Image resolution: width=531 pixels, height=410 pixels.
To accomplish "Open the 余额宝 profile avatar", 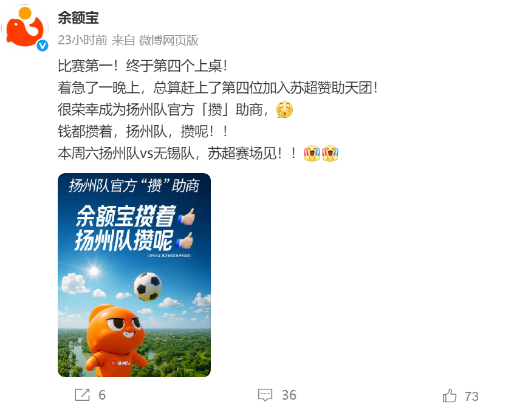I will tap(25, 28).
